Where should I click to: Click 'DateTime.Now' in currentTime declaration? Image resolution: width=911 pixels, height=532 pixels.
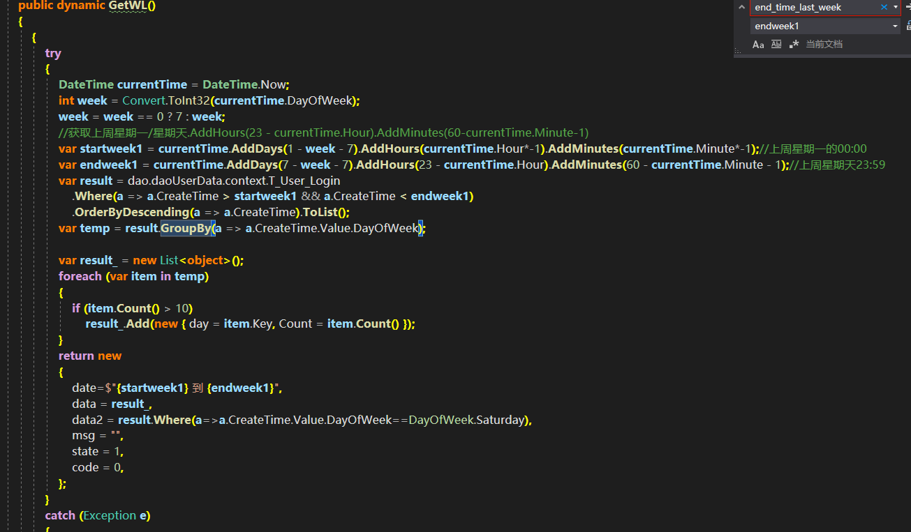point(246,85)
